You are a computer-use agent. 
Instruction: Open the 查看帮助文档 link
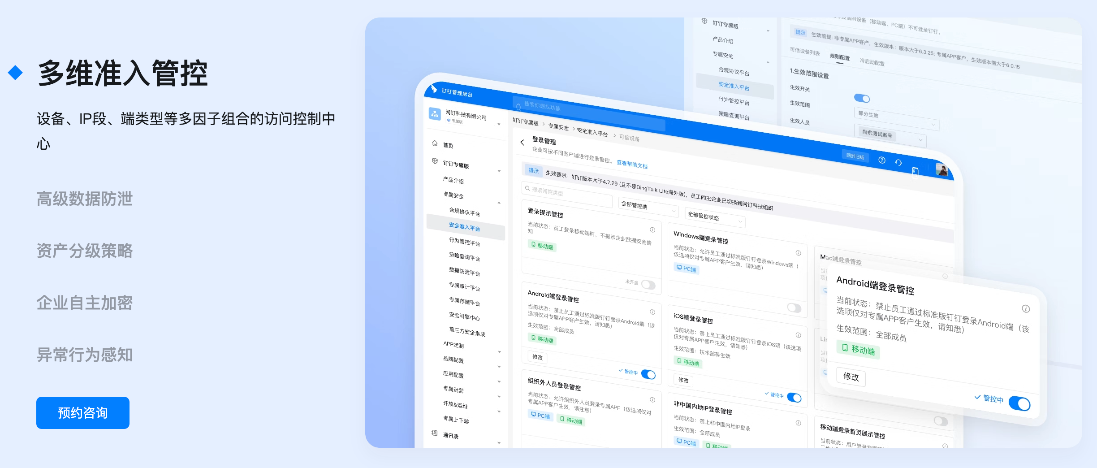coord(632,164)
